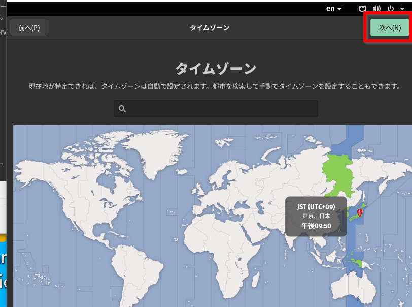This screenshot has height=307, width=412.
Task: Click the power icon in the top bar
Action: tap(391, 9)
